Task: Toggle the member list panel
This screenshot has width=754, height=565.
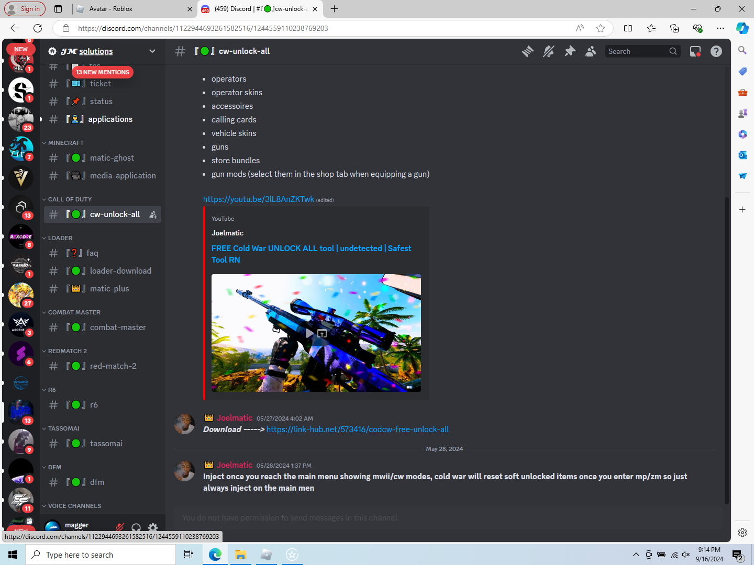Action: [x=591, y=51]
